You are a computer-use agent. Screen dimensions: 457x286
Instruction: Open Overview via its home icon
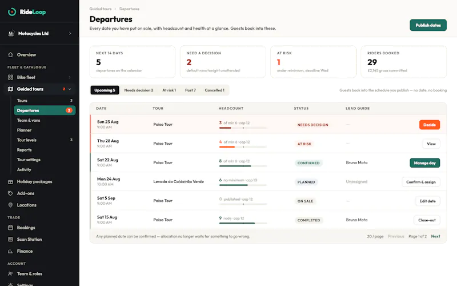pyautogui.click(x=10, y=54)
